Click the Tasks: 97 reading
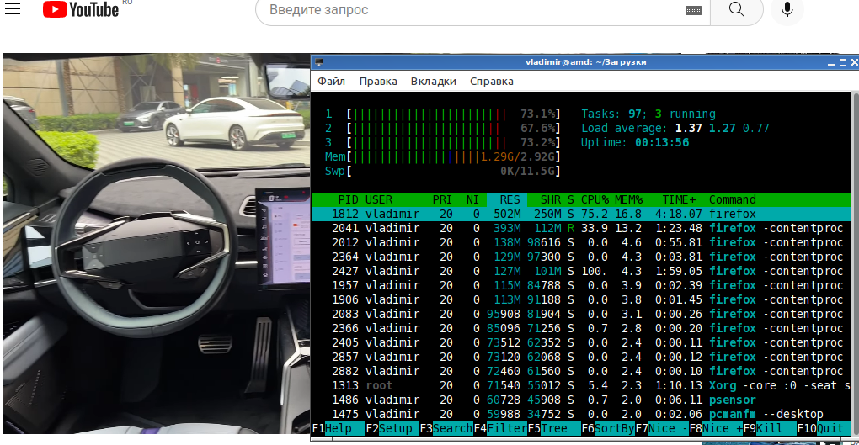 (x=648, y=114)
